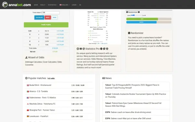The height and width of the screenshot is (122, 195).
Task: Click the dice icon right of Randomizer title
Action: click(x=139, y=12)
